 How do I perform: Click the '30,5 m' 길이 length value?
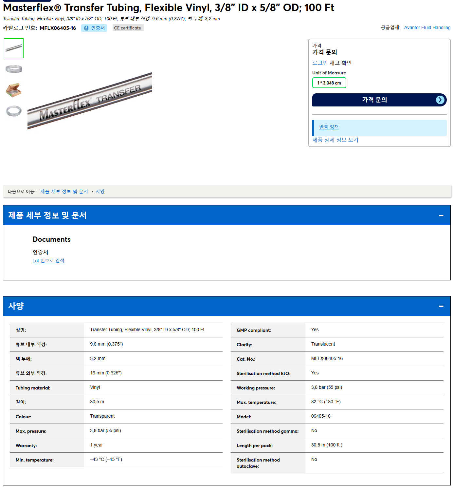click(97, 402)
